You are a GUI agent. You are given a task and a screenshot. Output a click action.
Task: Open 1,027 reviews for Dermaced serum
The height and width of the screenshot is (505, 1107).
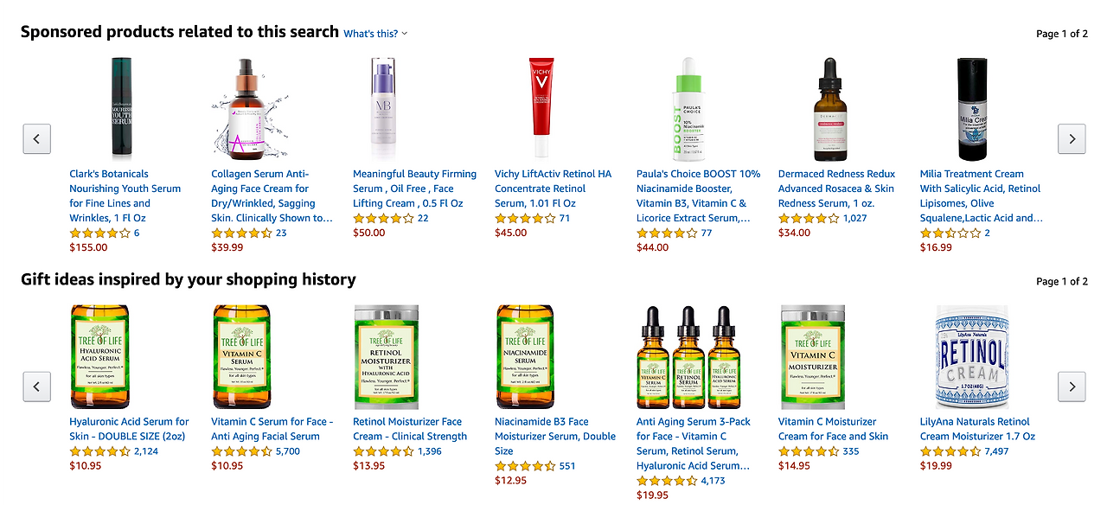pos(856,218)
